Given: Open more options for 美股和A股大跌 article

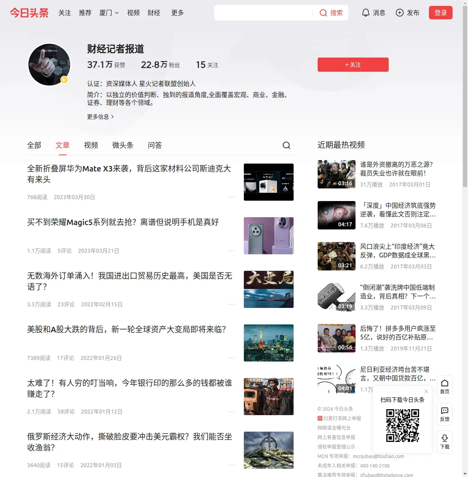Looking at the screenshot, I should click(x=232, y=358).
